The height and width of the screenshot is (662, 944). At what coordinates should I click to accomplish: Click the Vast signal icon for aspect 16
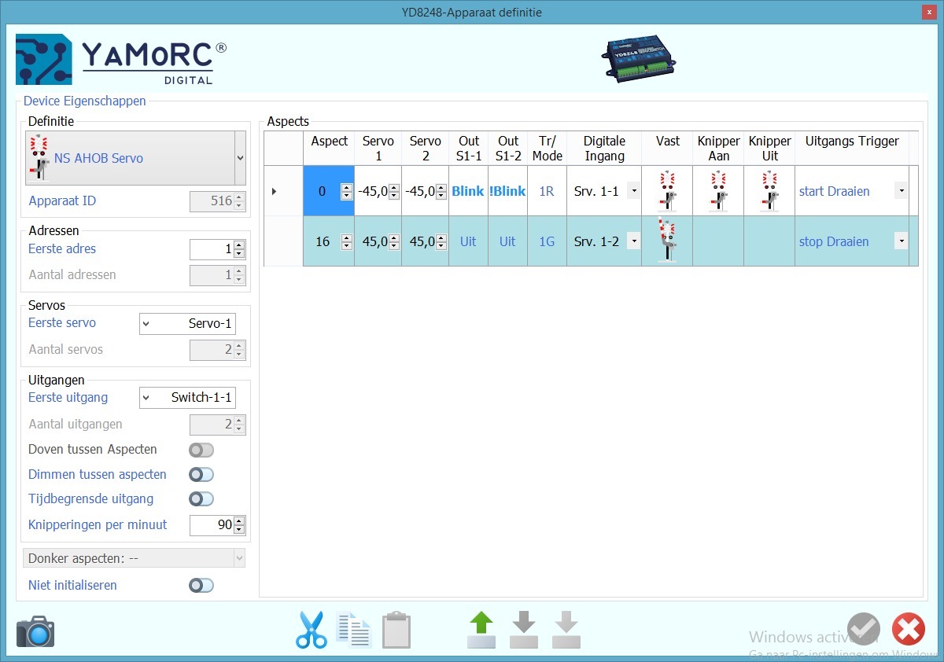coord(667,241)
